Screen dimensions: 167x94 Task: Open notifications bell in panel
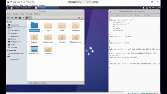144,8
